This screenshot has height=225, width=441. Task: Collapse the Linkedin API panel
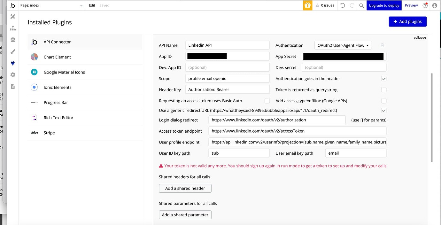click(420, 37)
